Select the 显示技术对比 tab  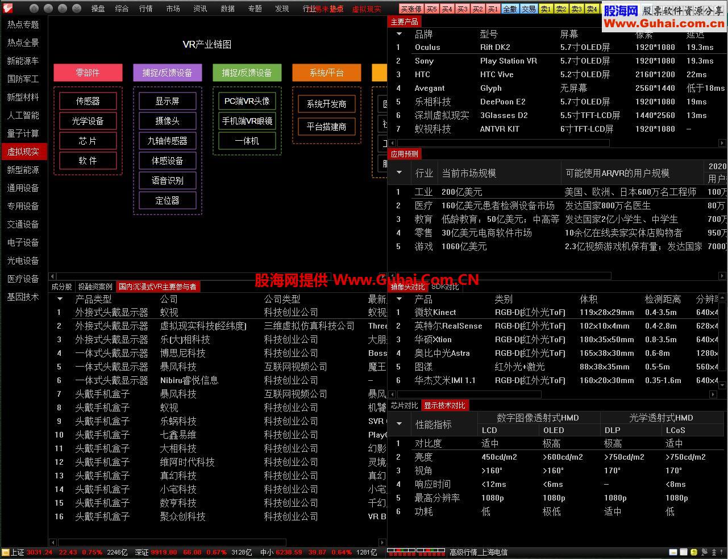pyautogui.click(x=444, y=405)
